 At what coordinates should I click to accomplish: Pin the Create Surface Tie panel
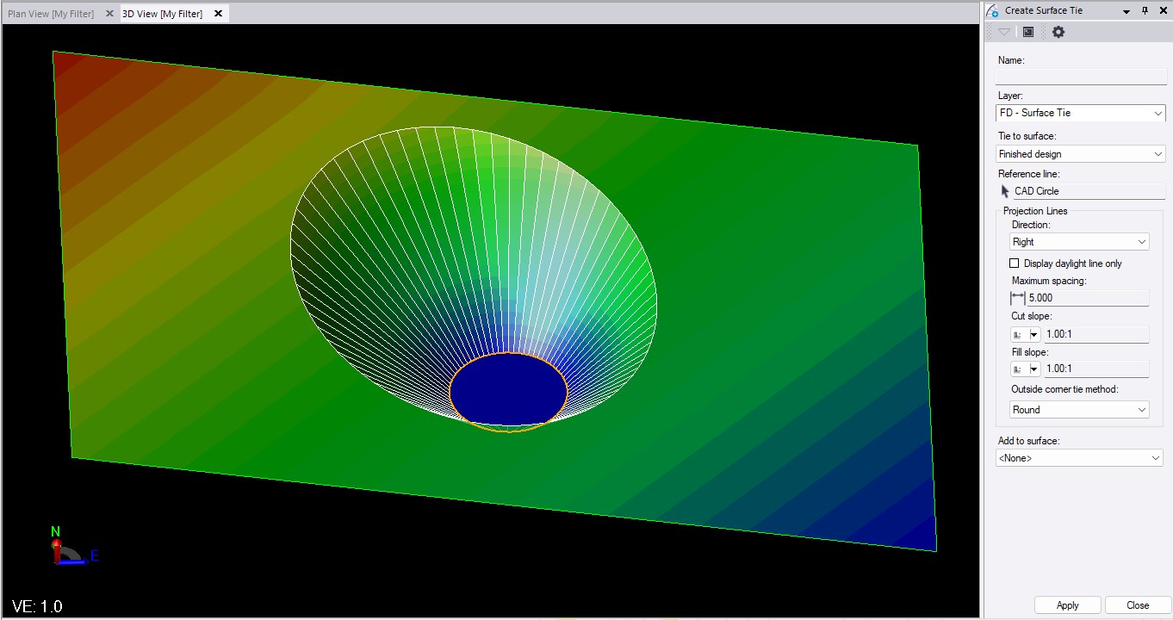pos(1145,10)
